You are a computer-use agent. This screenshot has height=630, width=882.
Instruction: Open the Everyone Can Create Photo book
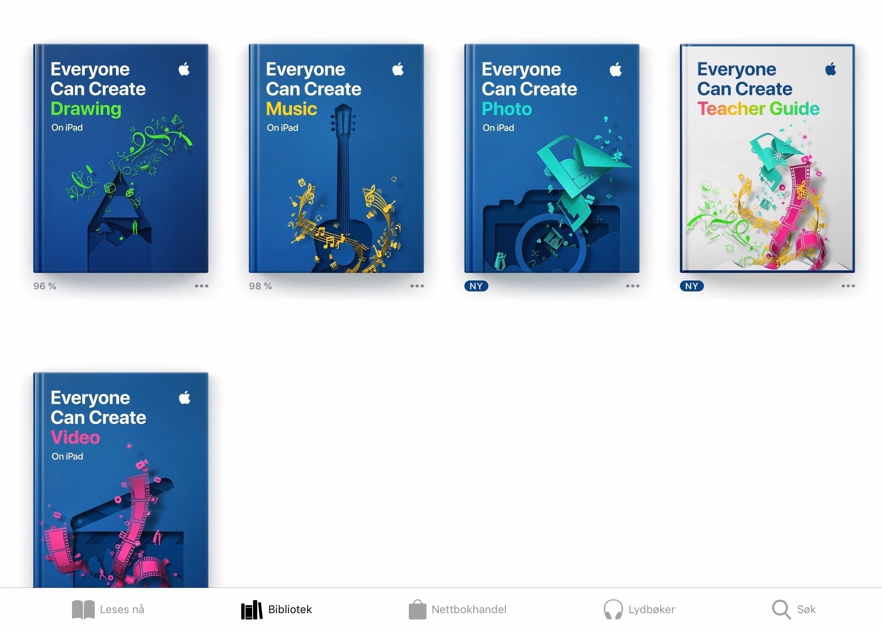[552, 158]
